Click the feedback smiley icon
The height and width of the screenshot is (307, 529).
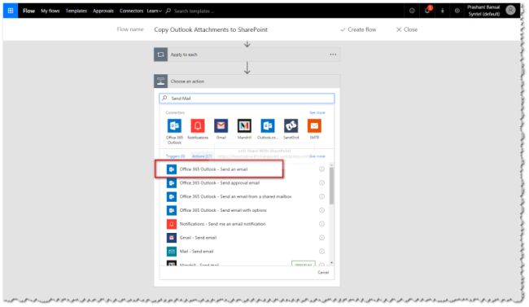click(412, 11)
